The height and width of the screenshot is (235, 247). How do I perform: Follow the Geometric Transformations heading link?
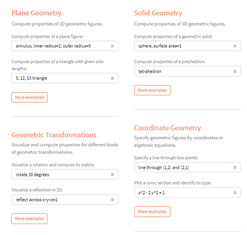pos(54,135)
